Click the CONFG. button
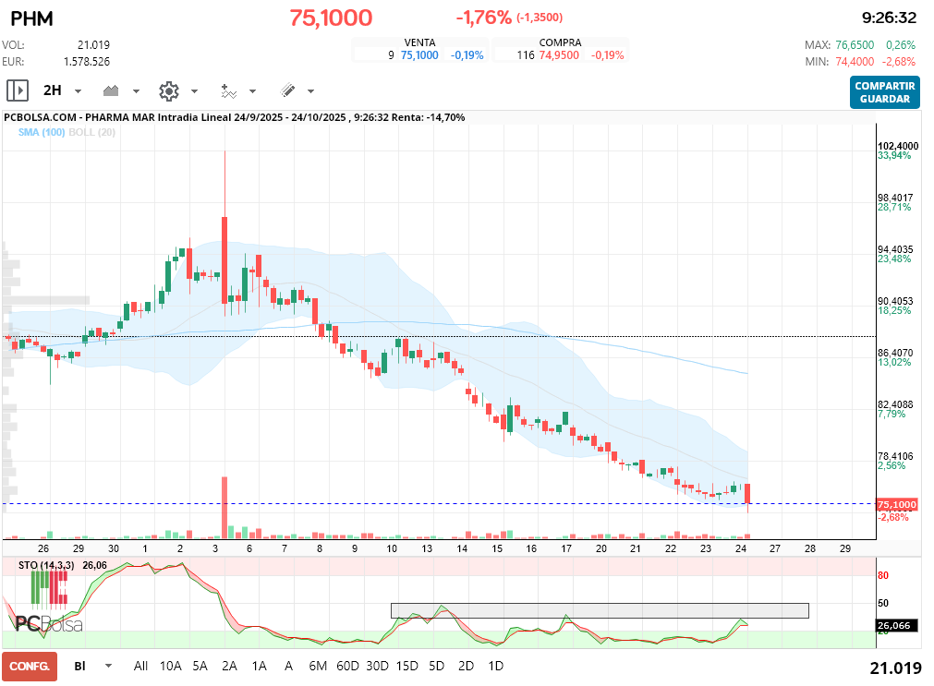This screenshot has height=686, width=934. (29, 666)
